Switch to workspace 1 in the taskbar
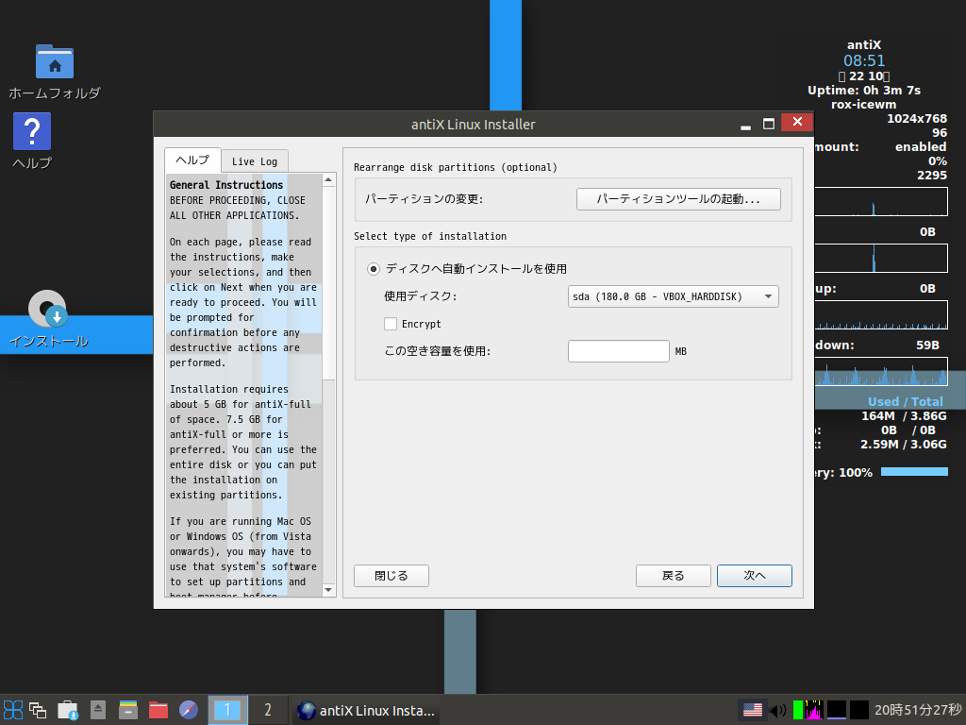Image resolution: width=966 pixels, height=725 pixels. (x=227, y=710)
